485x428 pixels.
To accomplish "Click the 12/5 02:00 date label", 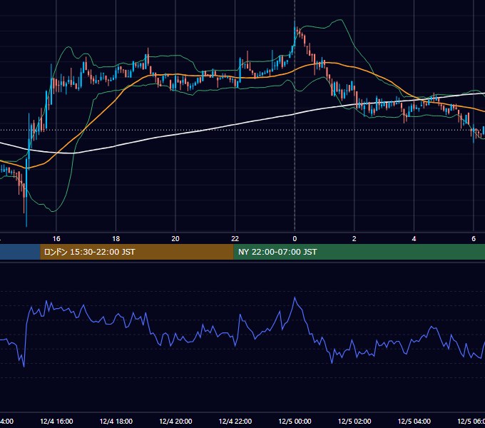I will coord(354,421).
